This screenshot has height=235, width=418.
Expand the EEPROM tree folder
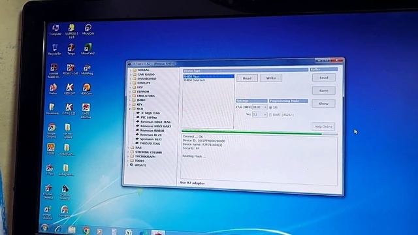(141, 91)
